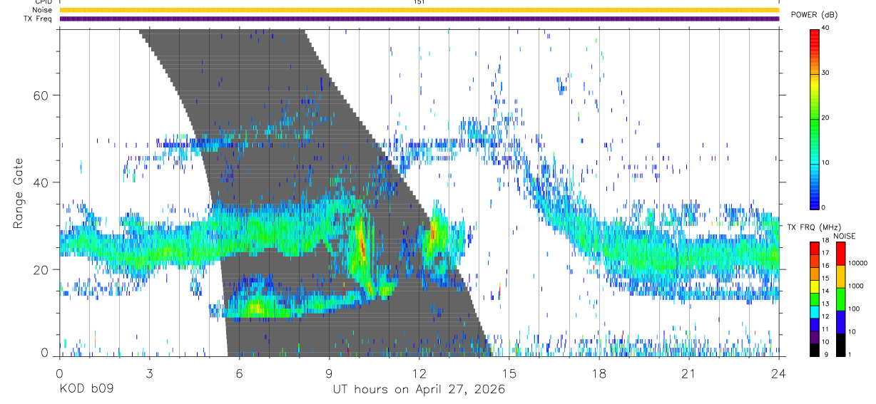Click the yellow Noise bar along the top

pyautogui.click(x=419, y=10)
